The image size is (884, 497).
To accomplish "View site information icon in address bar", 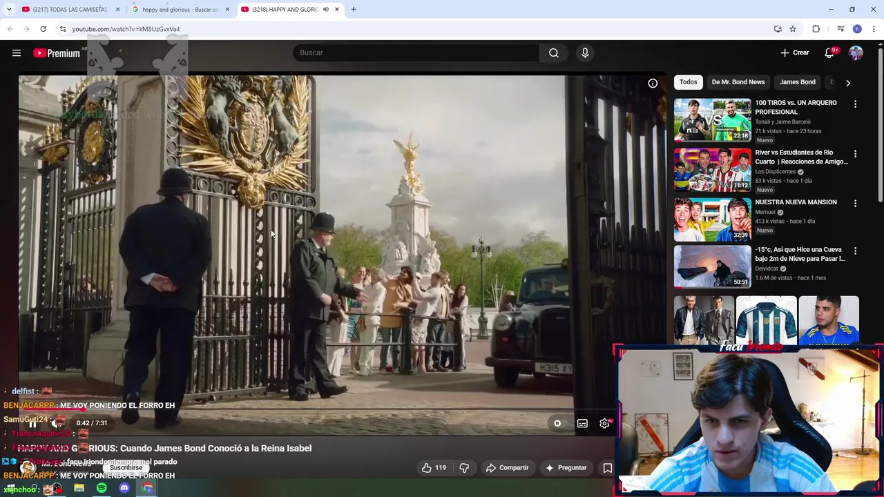I will point(62,29).
